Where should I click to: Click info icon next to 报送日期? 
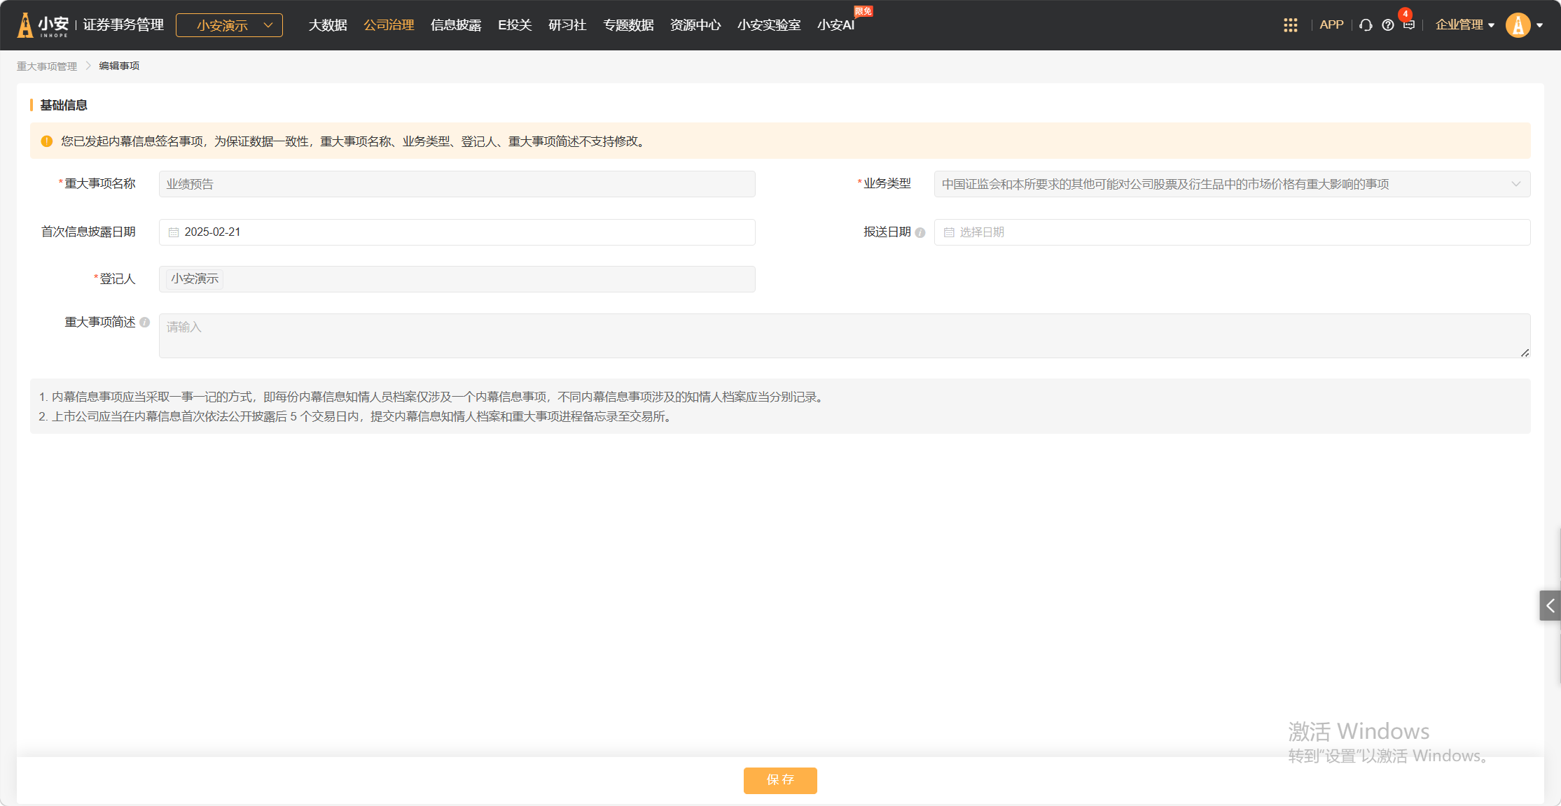pyautogui.click(x=920, y=233)
